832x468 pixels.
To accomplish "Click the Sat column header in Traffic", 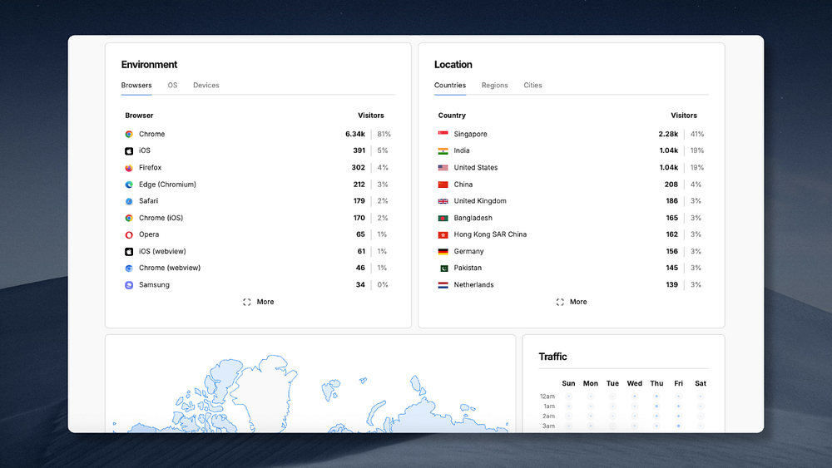I will point(701,384).
